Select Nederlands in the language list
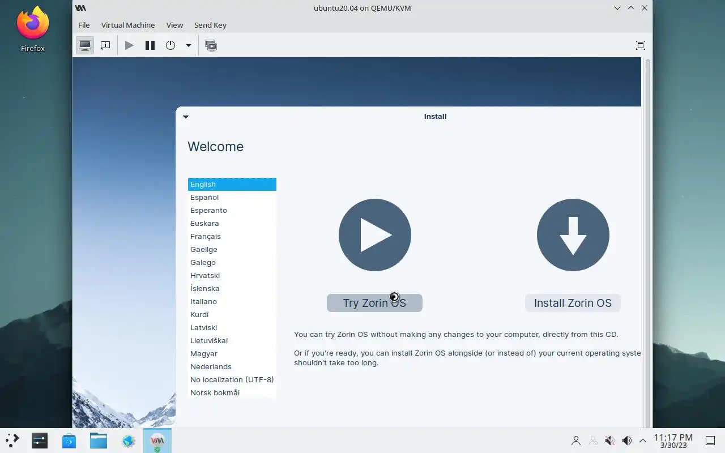The image size is (725, 453). (x=232, y=366)
